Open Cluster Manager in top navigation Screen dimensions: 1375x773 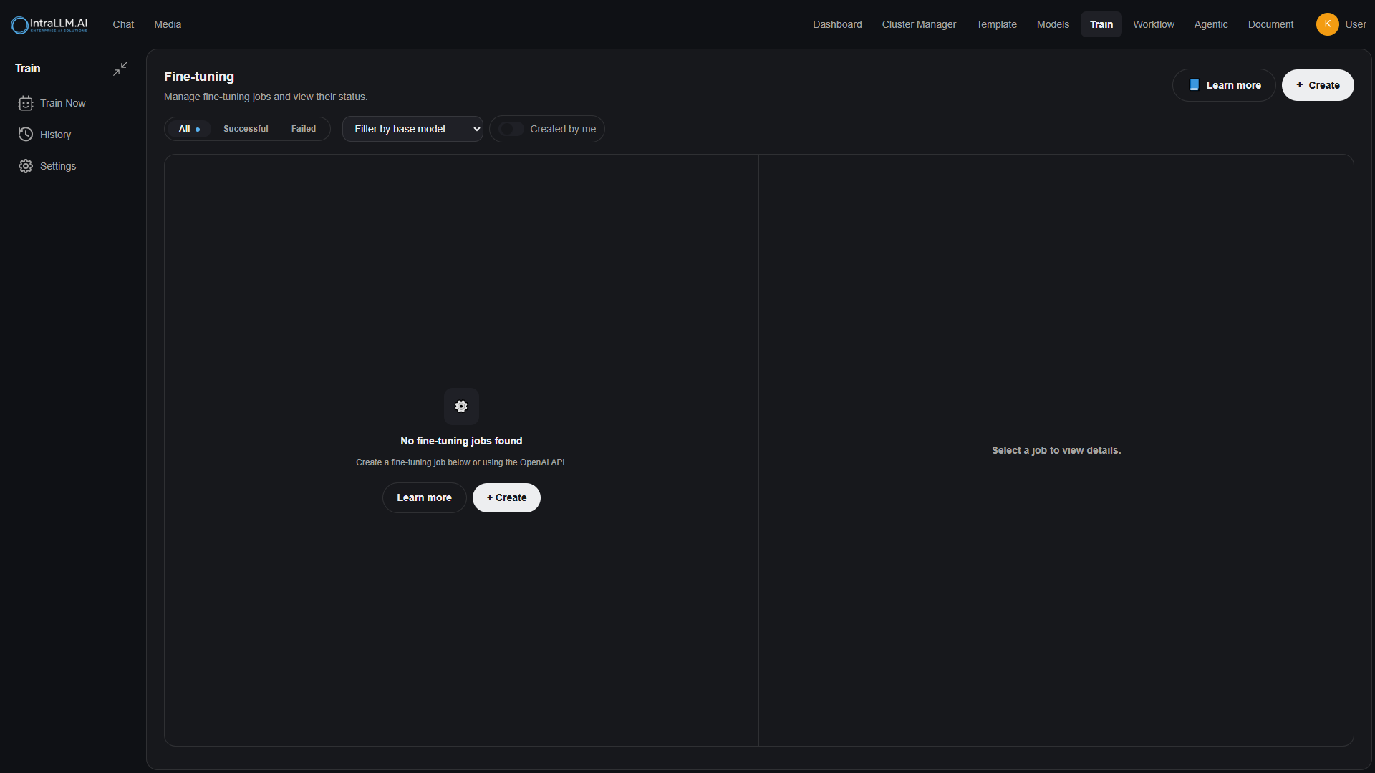pyautogui.click(x=919, y=24)
